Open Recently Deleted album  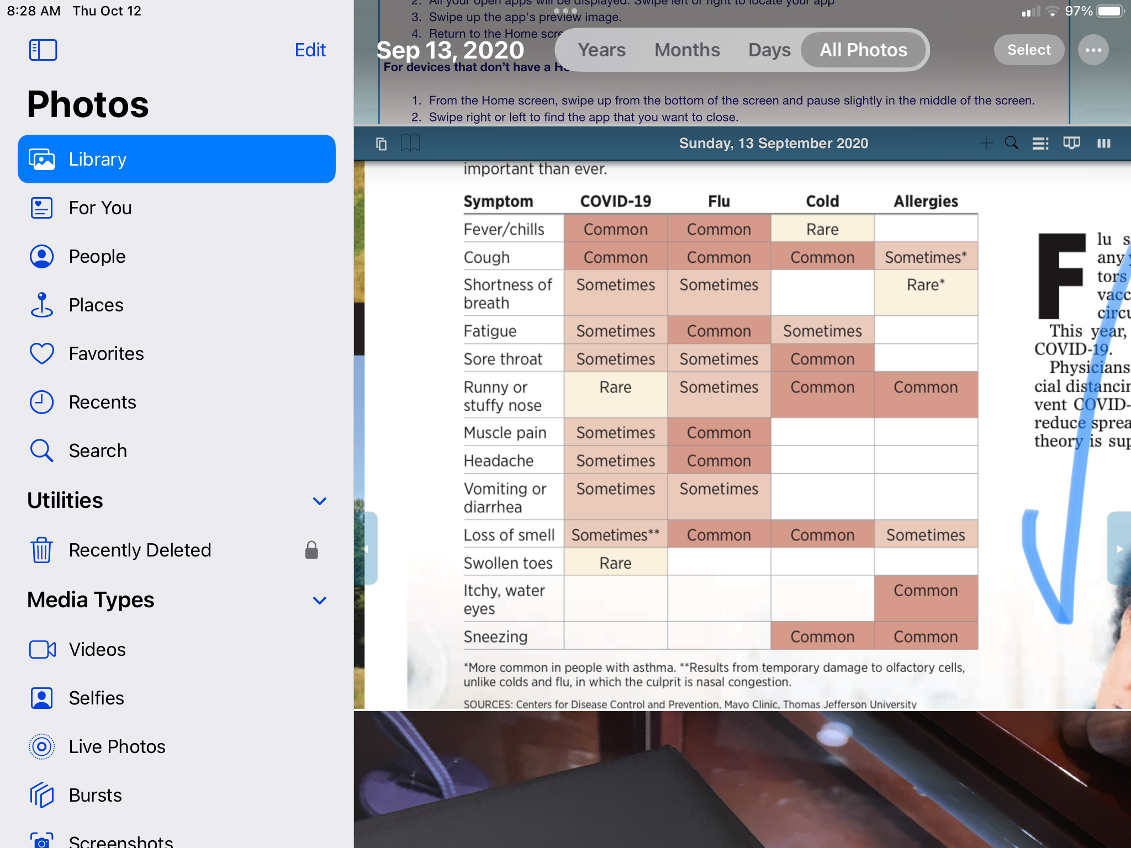click(x=140, y=550)
